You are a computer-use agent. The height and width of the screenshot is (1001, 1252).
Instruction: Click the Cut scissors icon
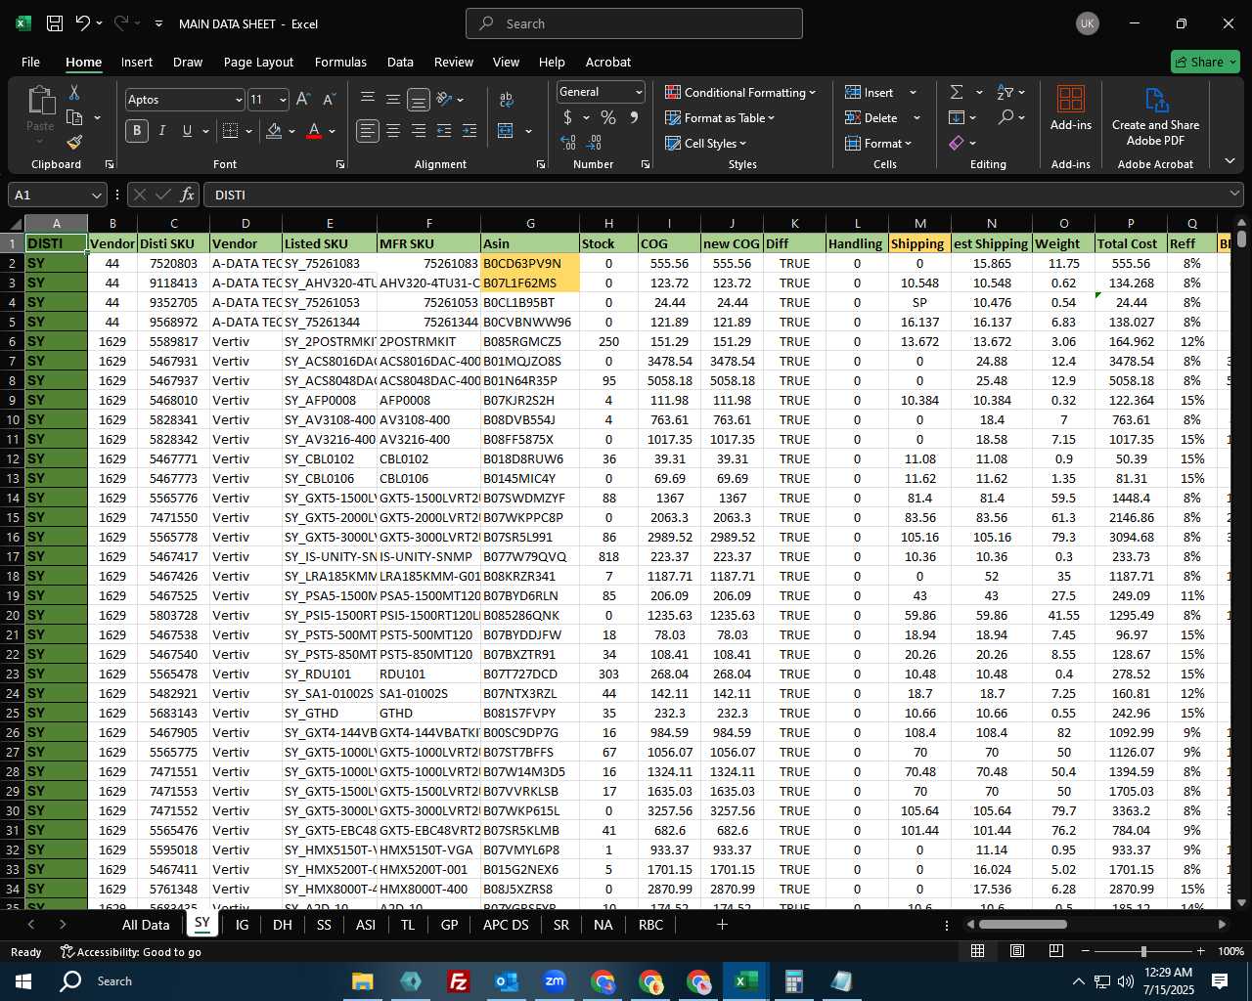coord(73,92)
